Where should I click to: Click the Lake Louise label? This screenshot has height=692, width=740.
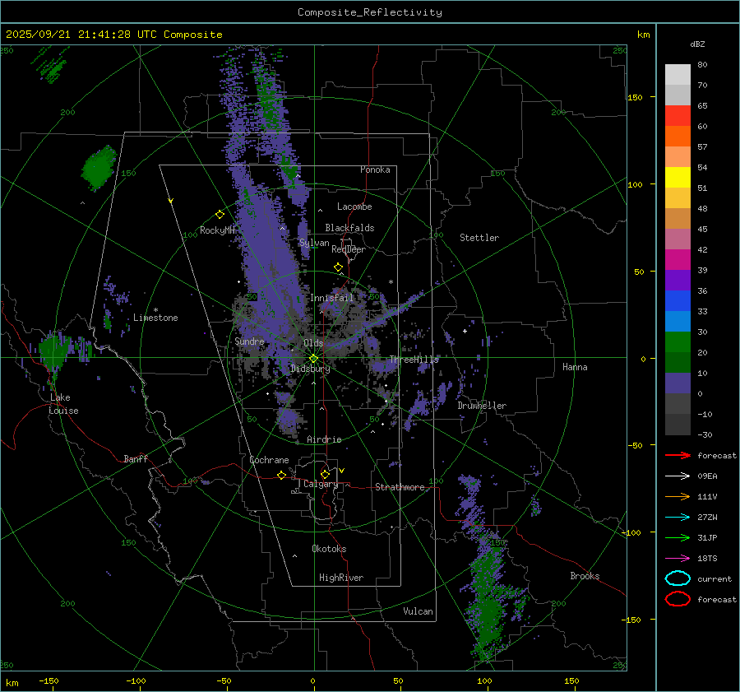tap(62, 404)
